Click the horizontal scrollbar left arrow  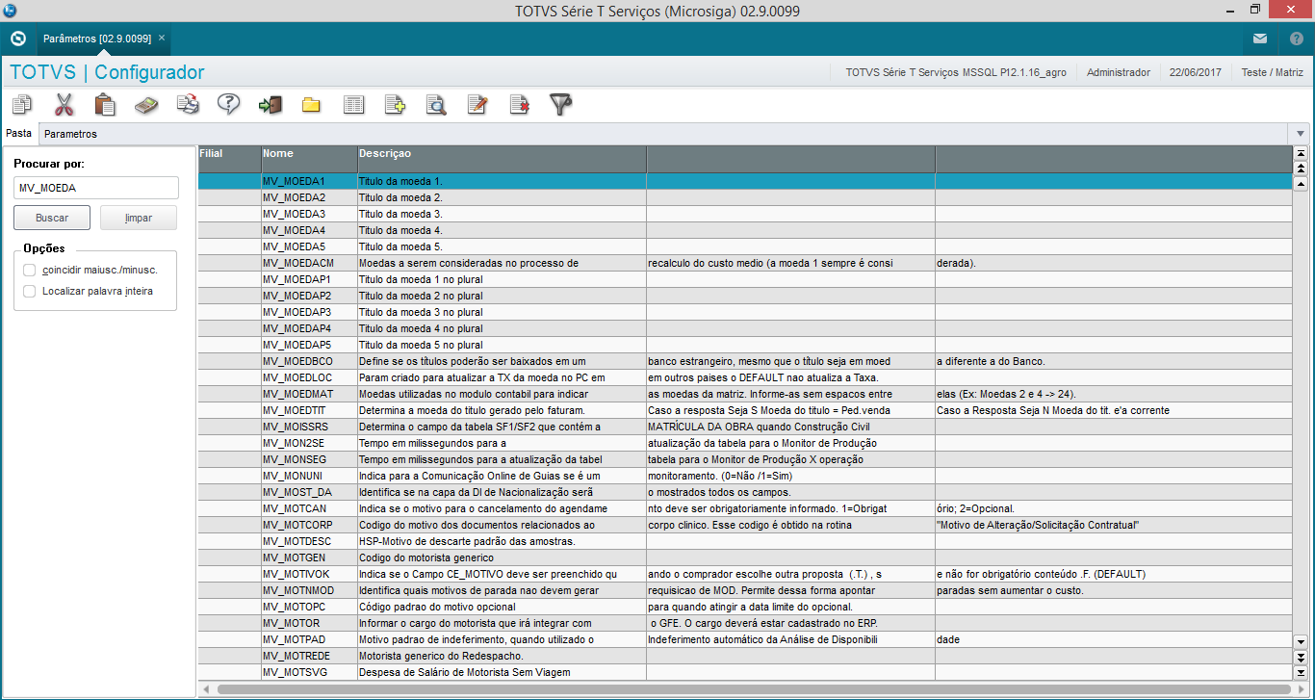206,689
